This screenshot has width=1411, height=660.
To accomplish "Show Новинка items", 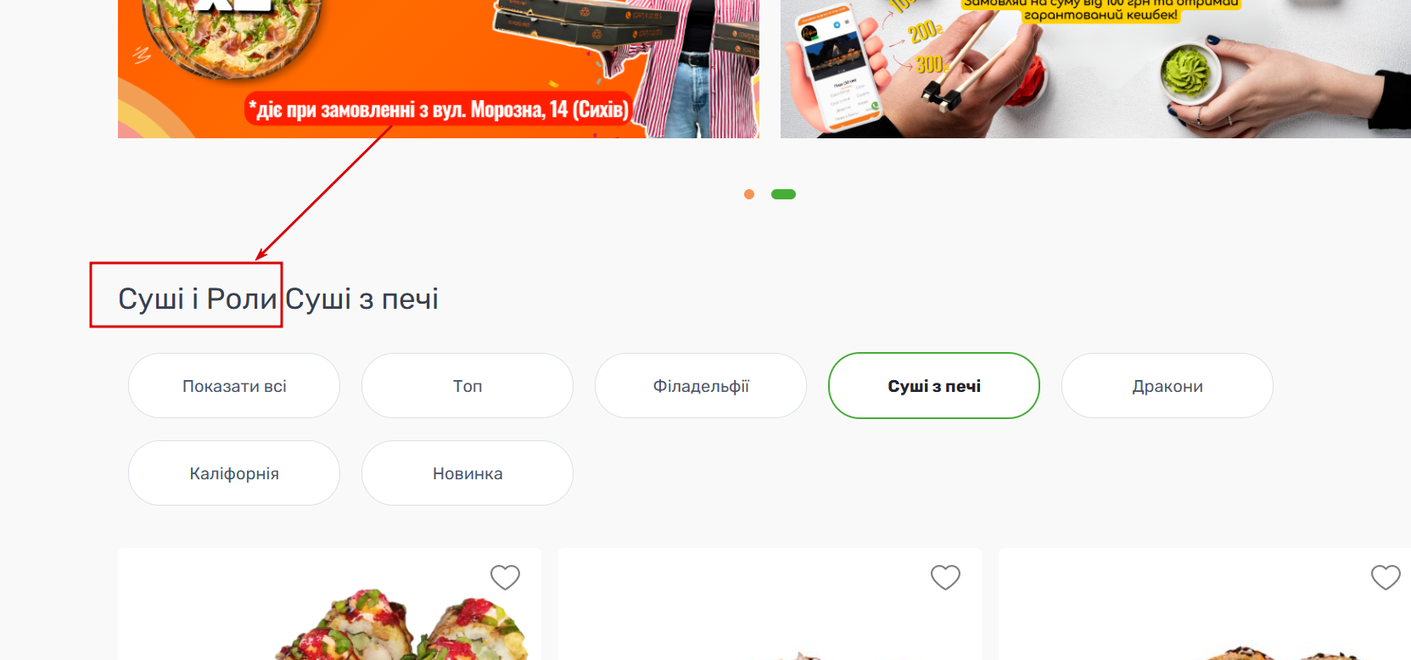I will pyautogui.click(x=468, y=473).
